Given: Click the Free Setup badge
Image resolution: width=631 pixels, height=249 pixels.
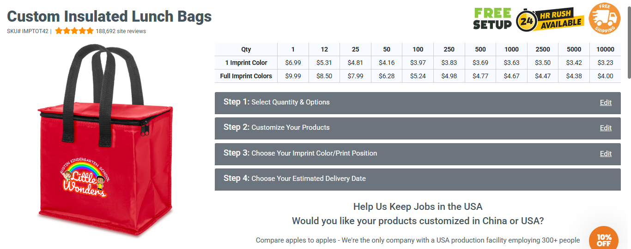Looking at the screenshot, I should click(492, 18).
